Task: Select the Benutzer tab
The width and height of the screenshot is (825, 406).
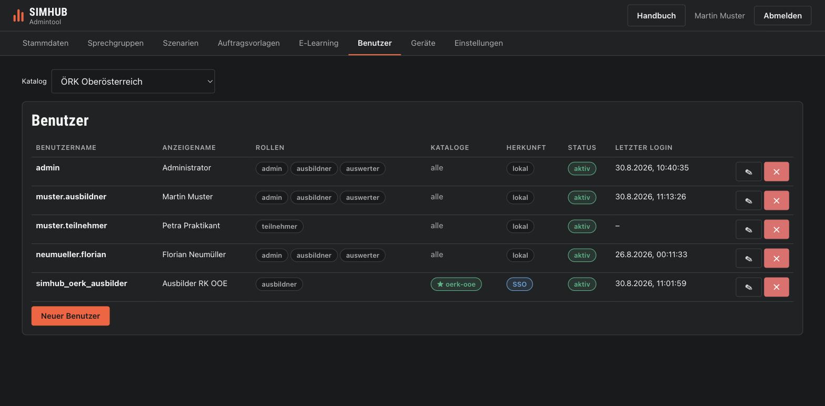Action: (x=375, y=43)
